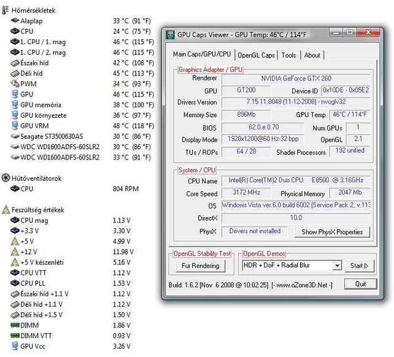Start the Fur Rendering stability test

pos(200,266)
